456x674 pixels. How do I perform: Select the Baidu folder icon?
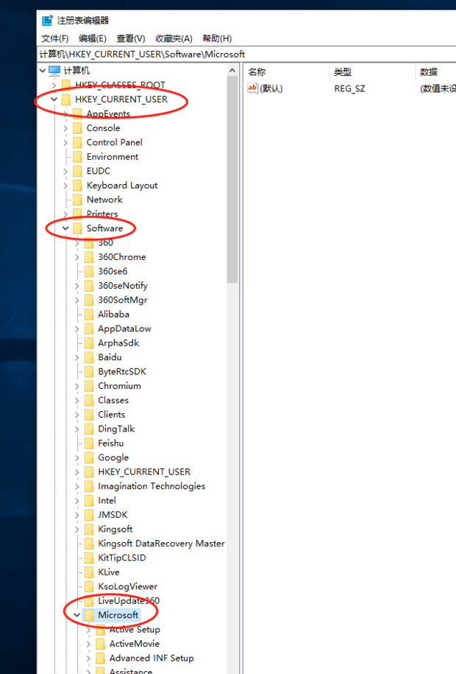[x=89, y=357]
